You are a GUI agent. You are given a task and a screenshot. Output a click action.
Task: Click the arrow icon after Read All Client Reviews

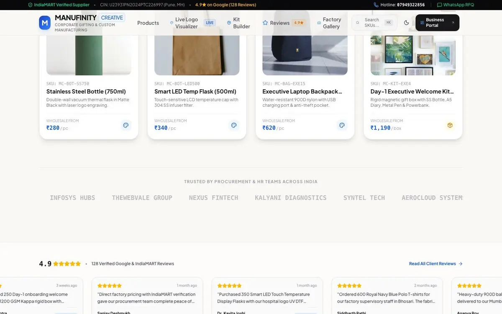pyautogui.click(x=461, y=264)
